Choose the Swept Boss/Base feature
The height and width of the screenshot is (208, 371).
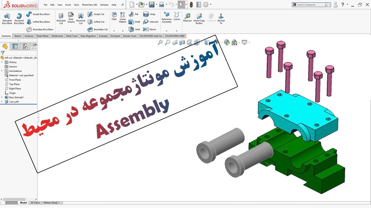tap(38, 14)
